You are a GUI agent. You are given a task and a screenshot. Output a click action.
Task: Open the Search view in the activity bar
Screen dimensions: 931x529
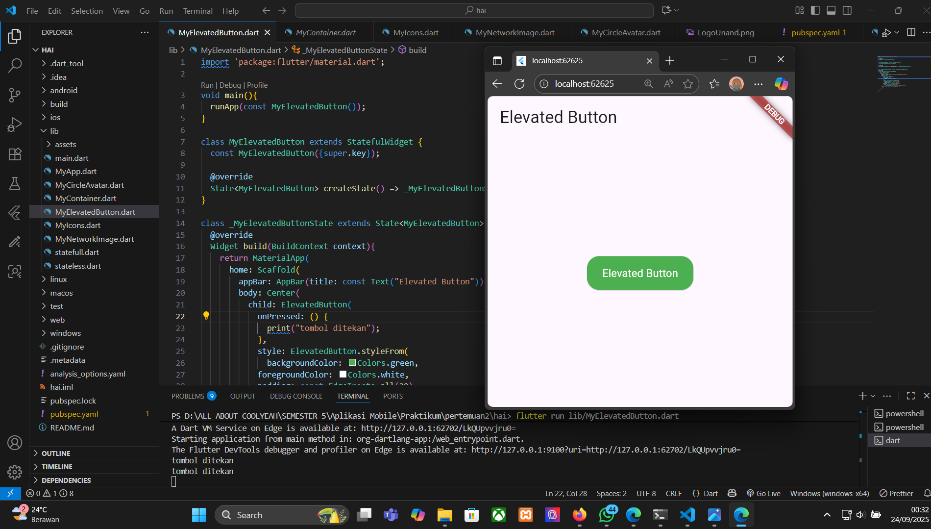(15, 65)
